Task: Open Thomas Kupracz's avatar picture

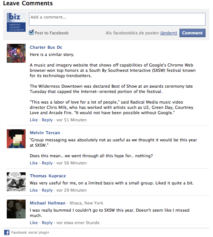Action: tap(16, 182)
